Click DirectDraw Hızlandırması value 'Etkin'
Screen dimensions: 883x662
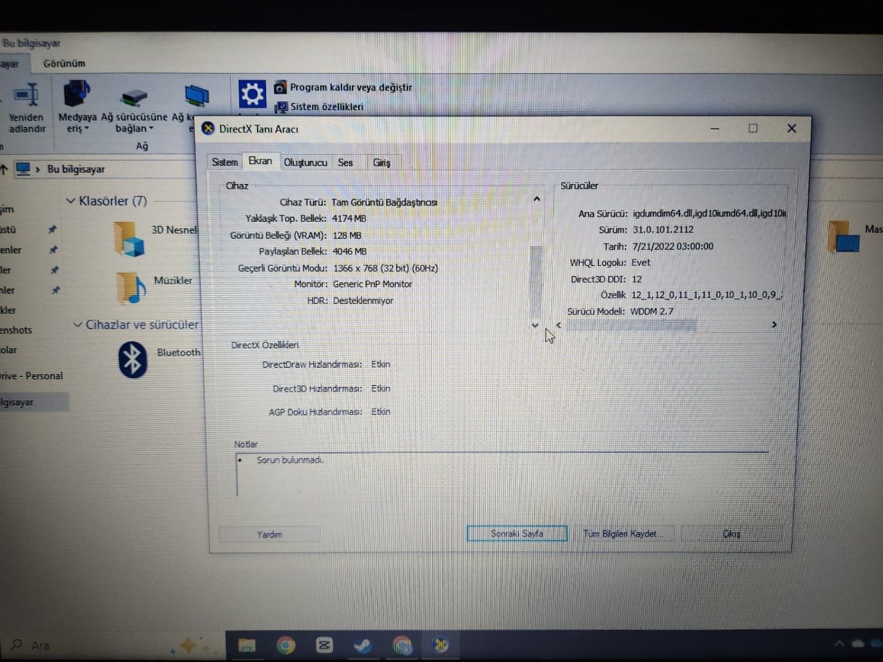(381, 364)
